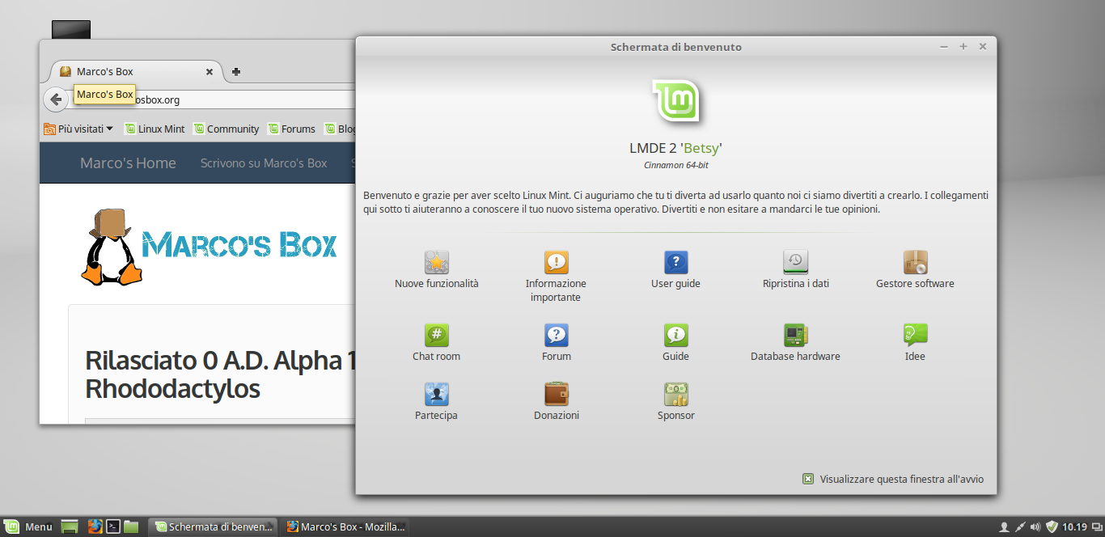Image resolution: width=1105 pixels, height=537 pixels.
Task: Maximize the Schermata di benvenuto window
Action: coord(963,47)
